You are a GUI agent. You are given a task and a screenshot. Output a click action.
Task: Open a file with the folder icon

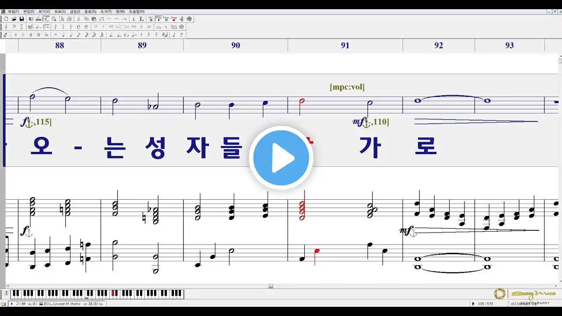coord(14,19)
